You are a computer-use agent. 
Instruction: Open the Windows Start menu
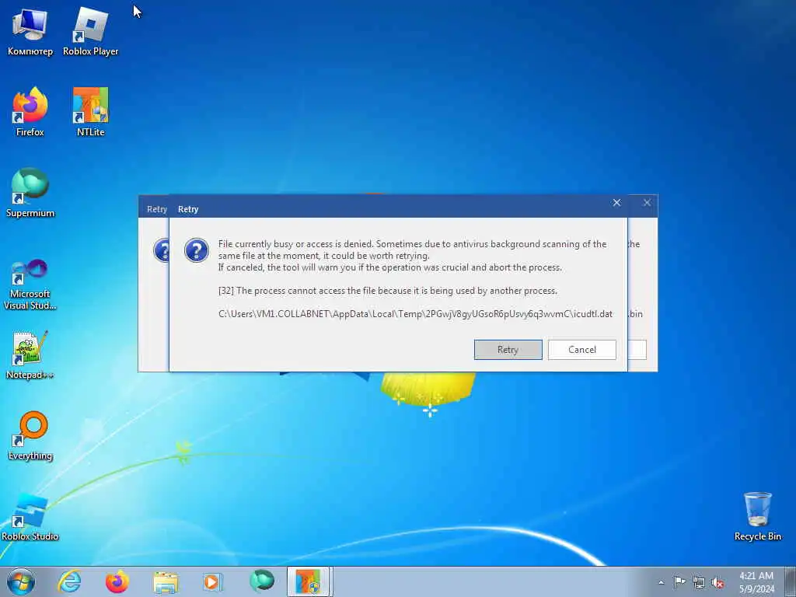point(21,581)
